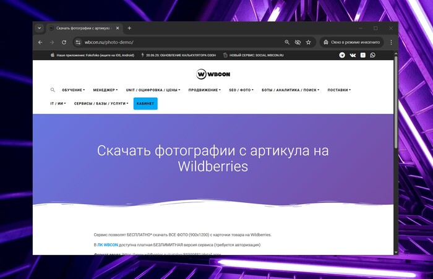Open site info icon in address bar
Viewport: 433px width, 279px height.
pyautogui.click(x=78, y=42)
